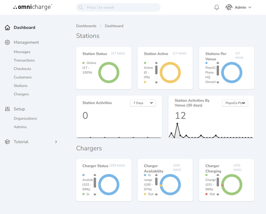This screenshot has height=214, width=266.
Task: Click the Station Active legend scroll-down arrow
Action: click(156, 83)
